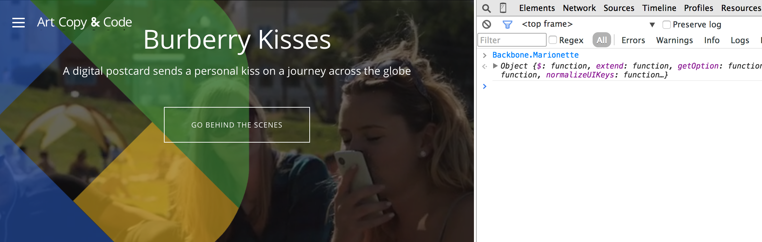Switch to the Sources tab
Screen dimensions: 762x242
pyautogui.click(x=619, y=8)
